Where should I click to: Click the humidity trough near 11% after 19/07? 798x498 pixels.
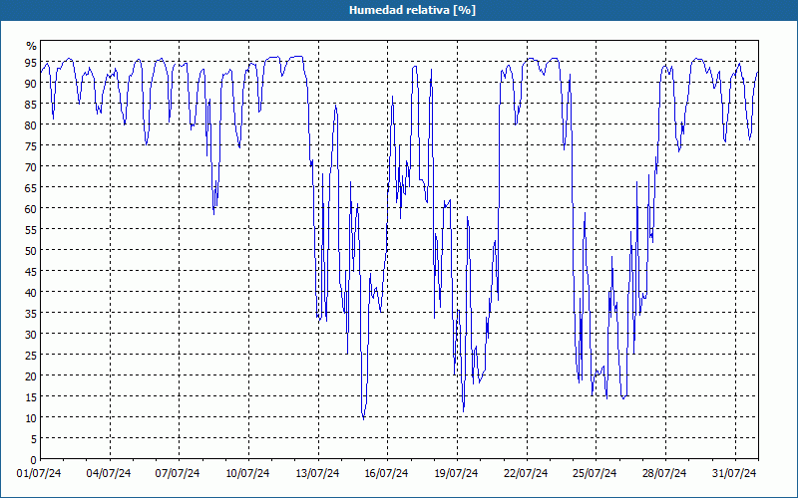coord(463,411)
